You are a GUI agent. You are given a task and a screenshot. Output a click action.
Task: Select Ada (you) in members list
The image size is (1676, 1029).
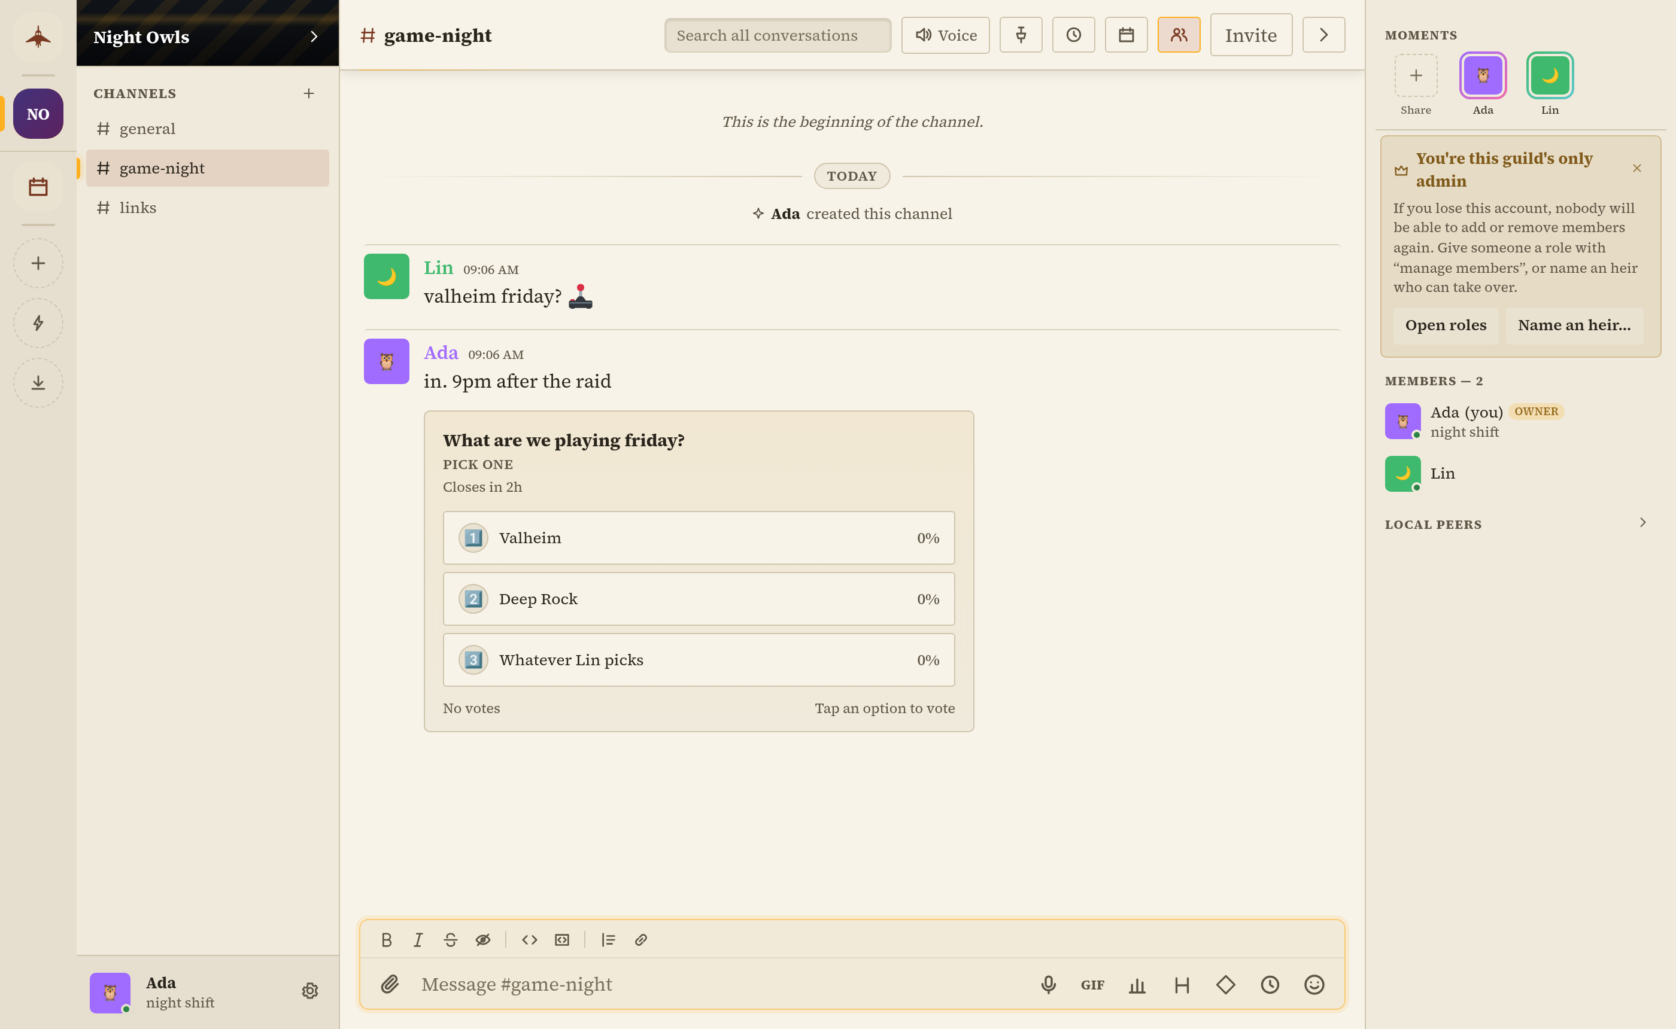[x=1520, y=421]
